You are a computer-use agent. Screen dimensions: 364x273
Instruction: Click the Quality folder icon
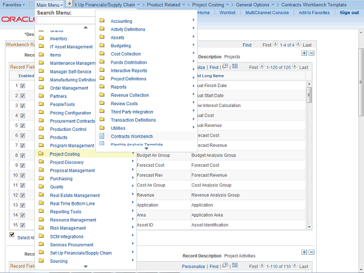(41, 186)
